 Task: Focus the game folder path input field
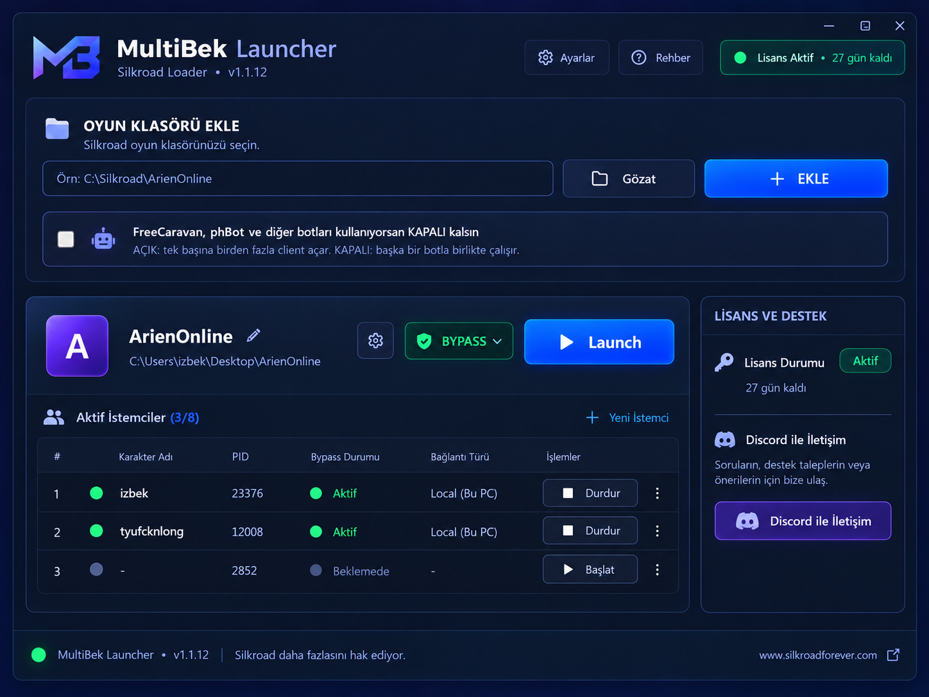298,178
